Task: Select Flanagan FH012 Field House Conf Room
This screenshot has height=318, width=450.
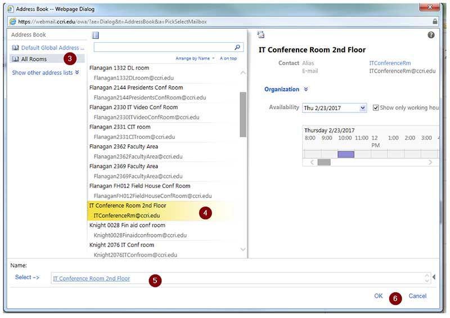Action: [x=164, y=191]
